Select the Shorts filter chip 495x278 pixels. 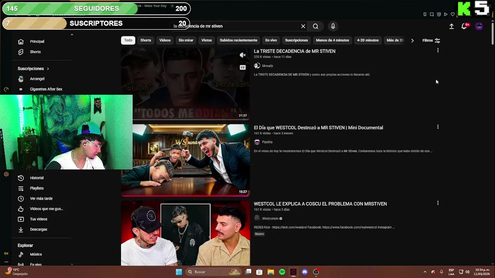point(146,40)
